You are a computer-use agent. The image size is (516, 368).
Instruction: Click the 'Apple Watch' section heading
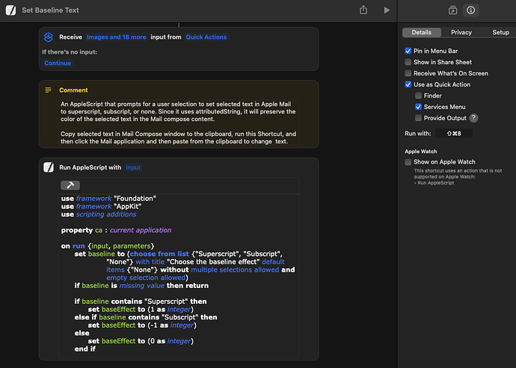(x=421, y=152)
